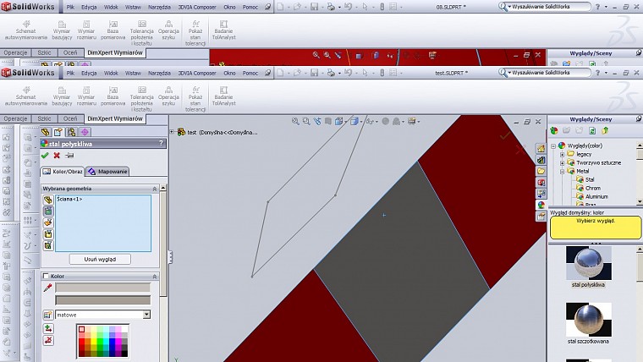The height and width of the screenshot is (362, 643).
Task: Open SolidWorks Resources task pane tab
Action: point(541,148)
